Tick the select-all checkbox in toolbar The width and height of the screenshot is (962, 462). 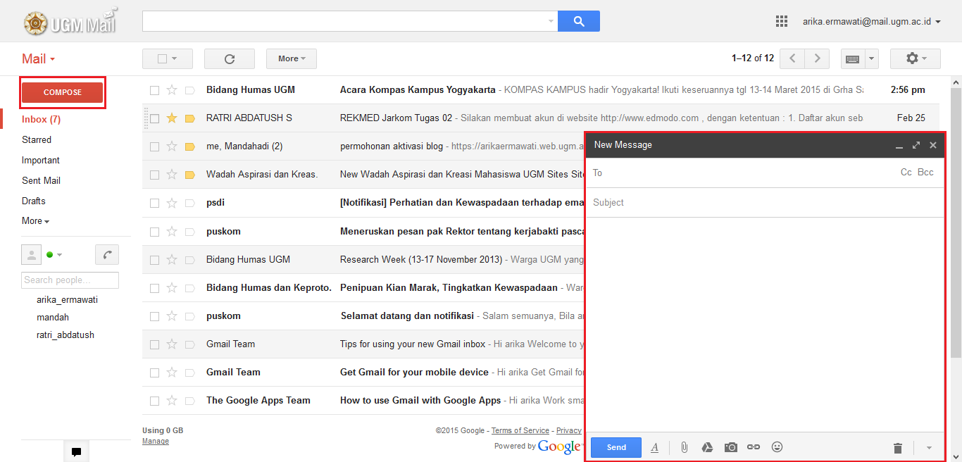[162, 59]
